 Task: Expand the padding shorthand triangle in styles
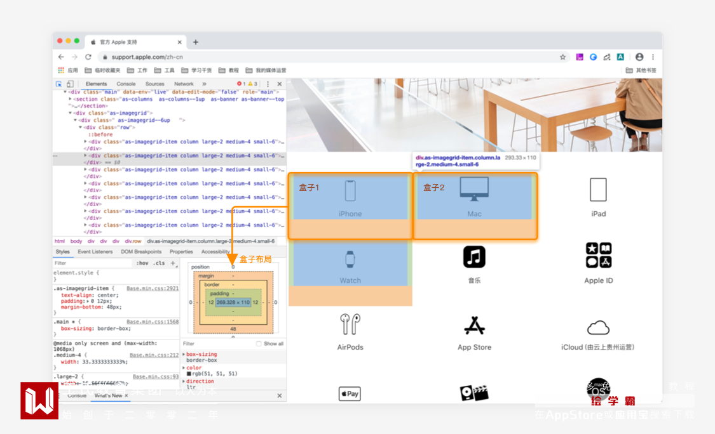coord(86,301)
